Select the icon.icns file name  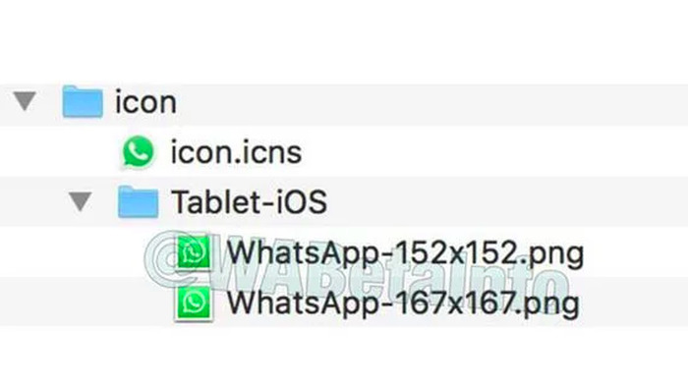pos(236,152)
